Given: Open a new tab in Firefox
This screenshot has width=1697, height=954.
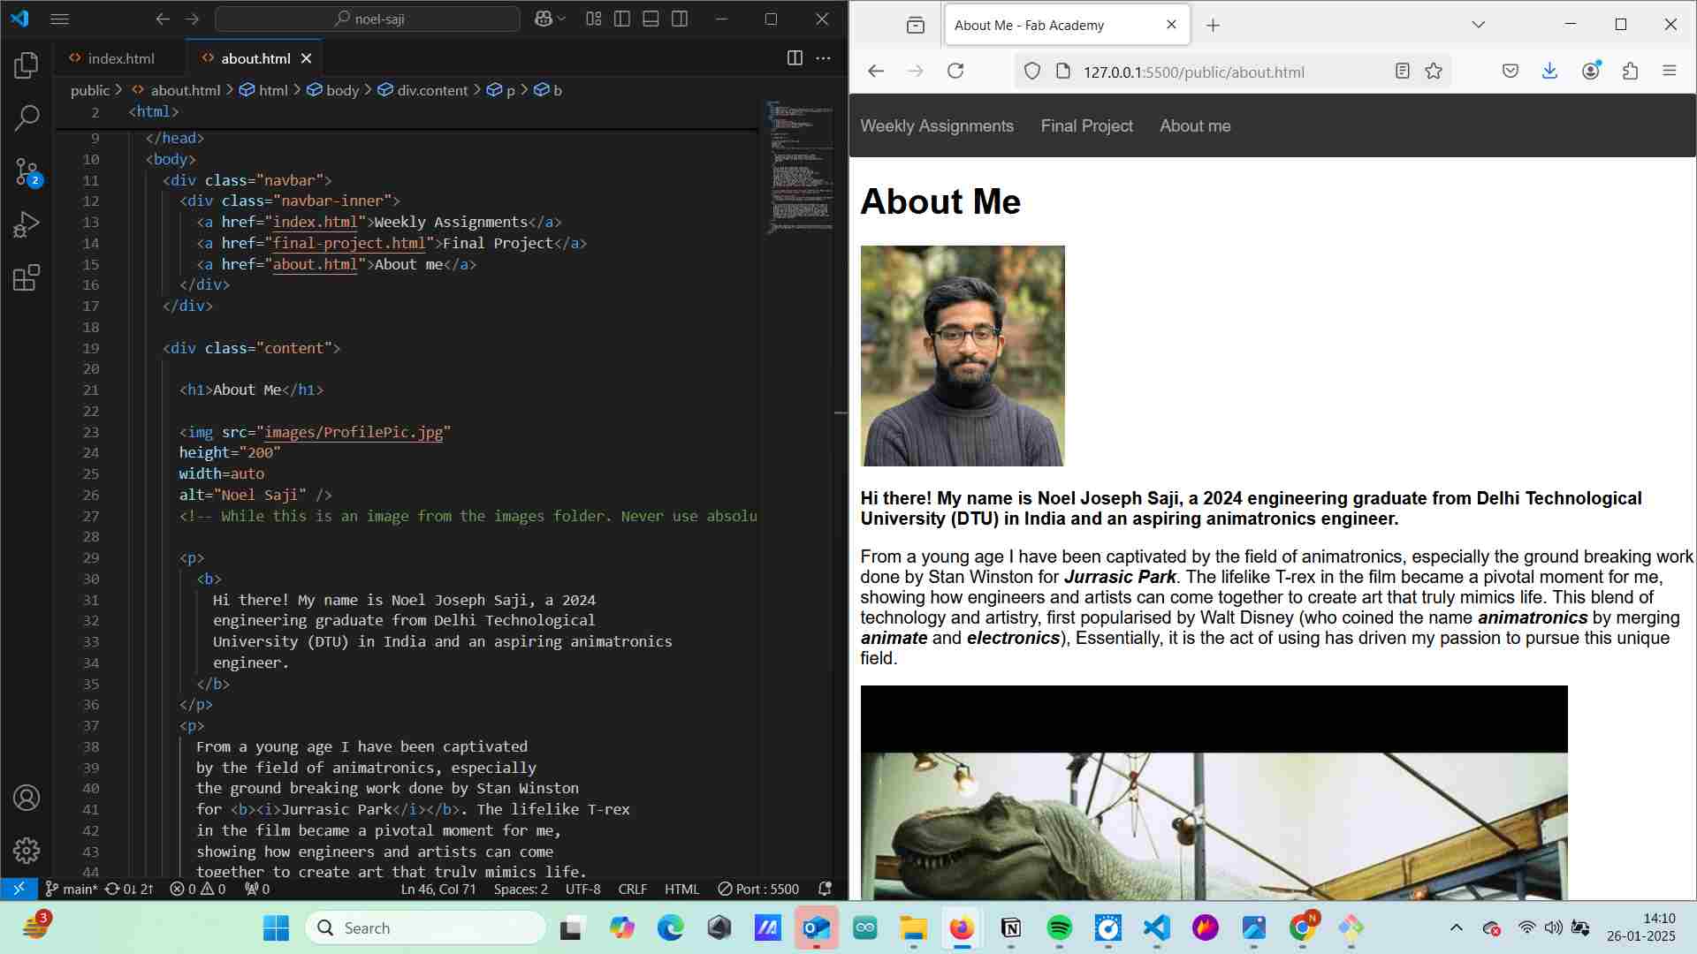Looking at the screenshot, I should [1213, 26].
